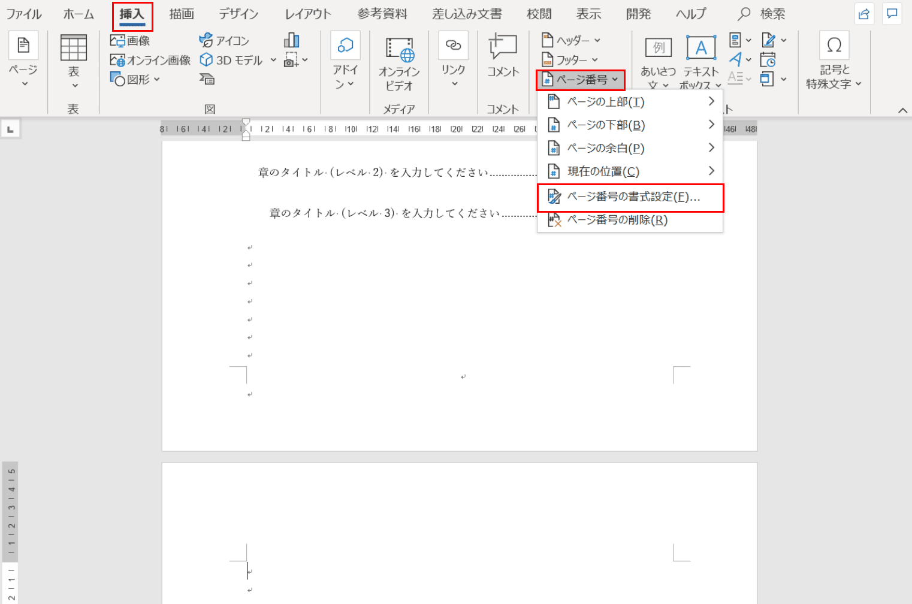
Task: Insert an オンライン画像 online picture
Action: click(150, 60)
